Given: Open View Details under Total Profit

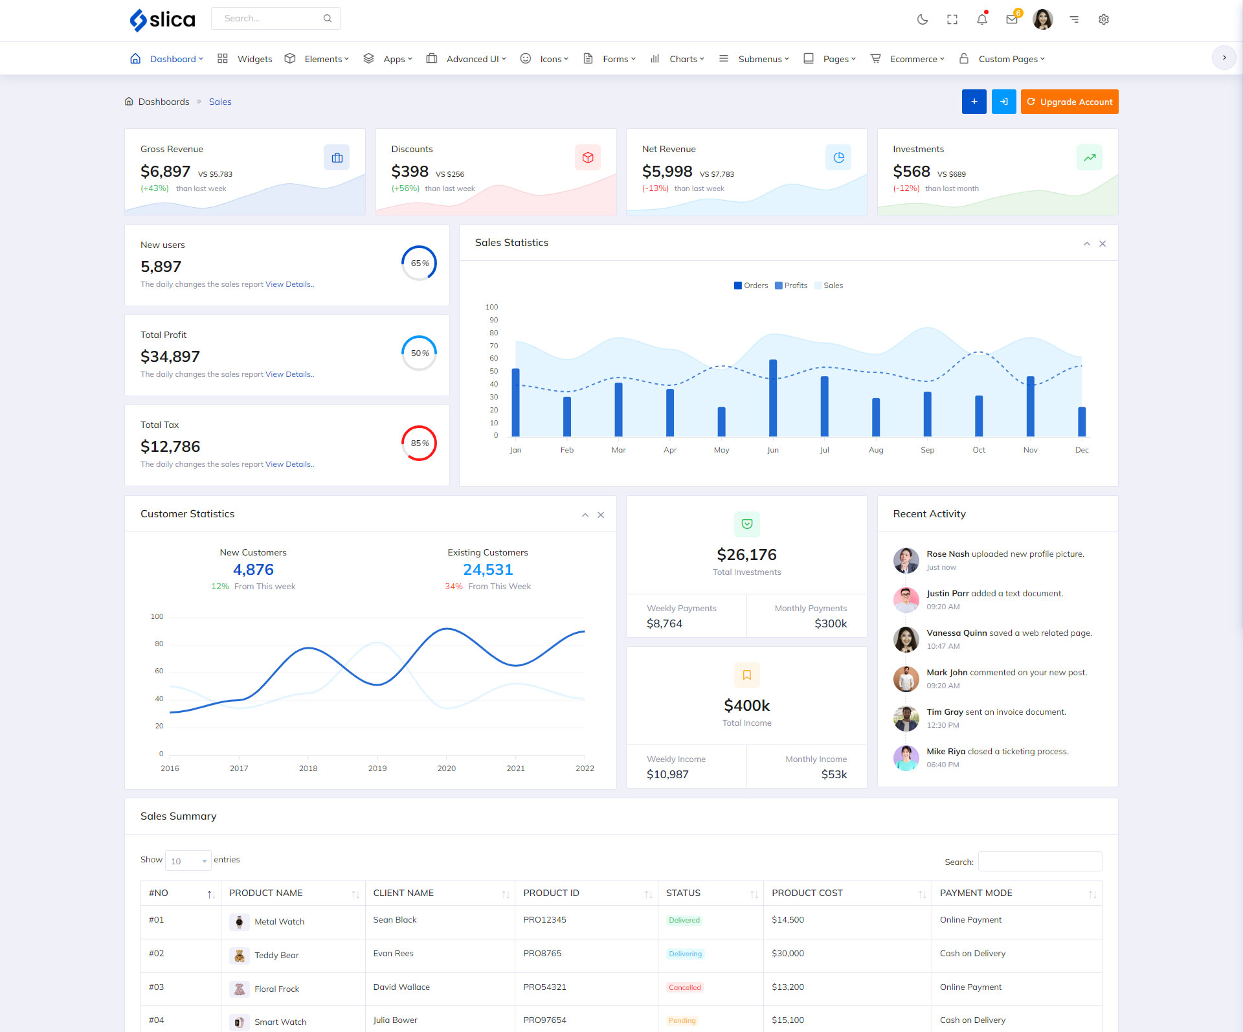Looking at the screenshot, I should point(289,374).
